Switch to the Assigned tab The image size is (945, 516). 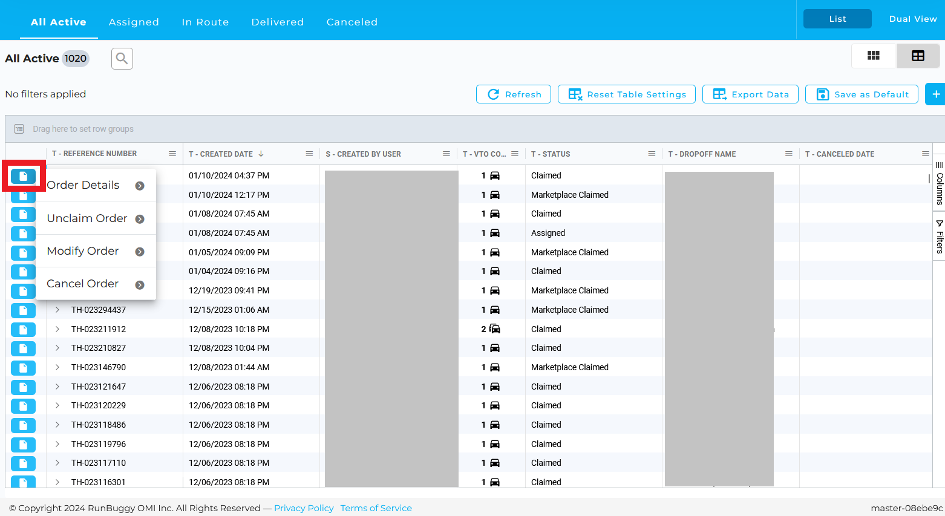134,22
